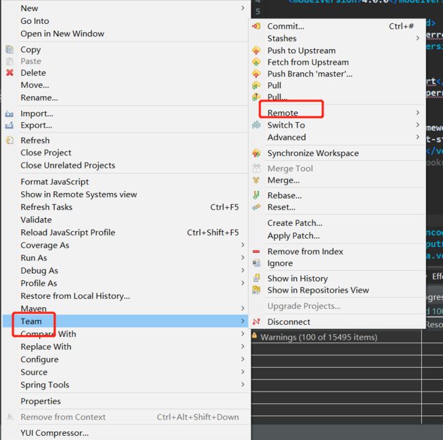Viewport: 443px width, 440px height.
Task: Click the Reset... icon
Action: click(x=256, y=207)
